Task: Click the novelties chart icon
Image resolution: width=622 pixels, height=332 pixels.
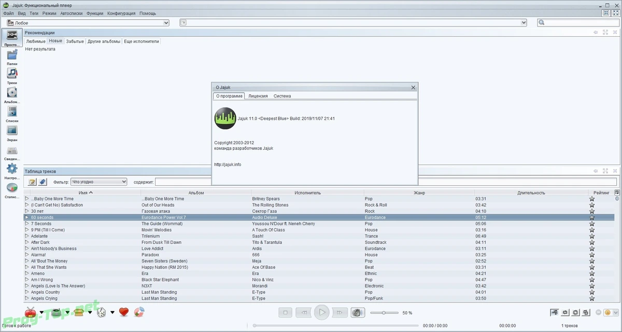Action: 139,312
